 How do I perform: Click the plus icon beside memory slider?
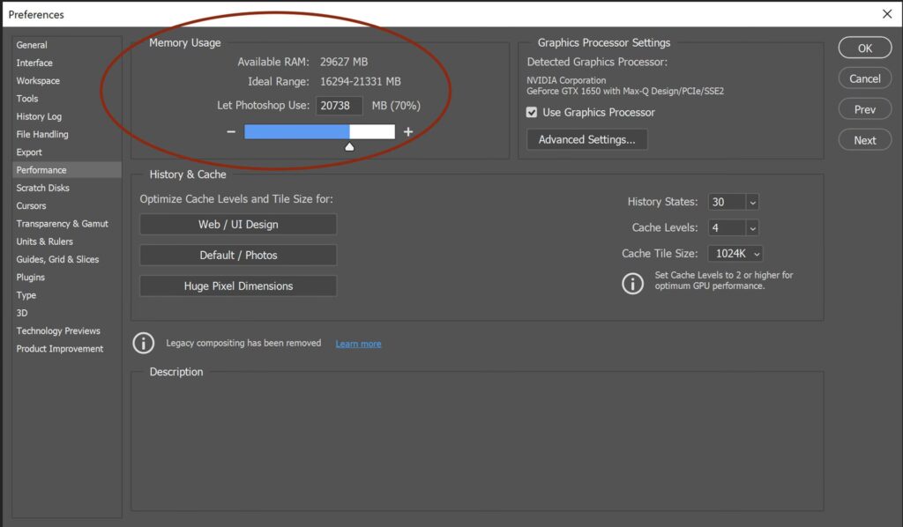[408, 132]
